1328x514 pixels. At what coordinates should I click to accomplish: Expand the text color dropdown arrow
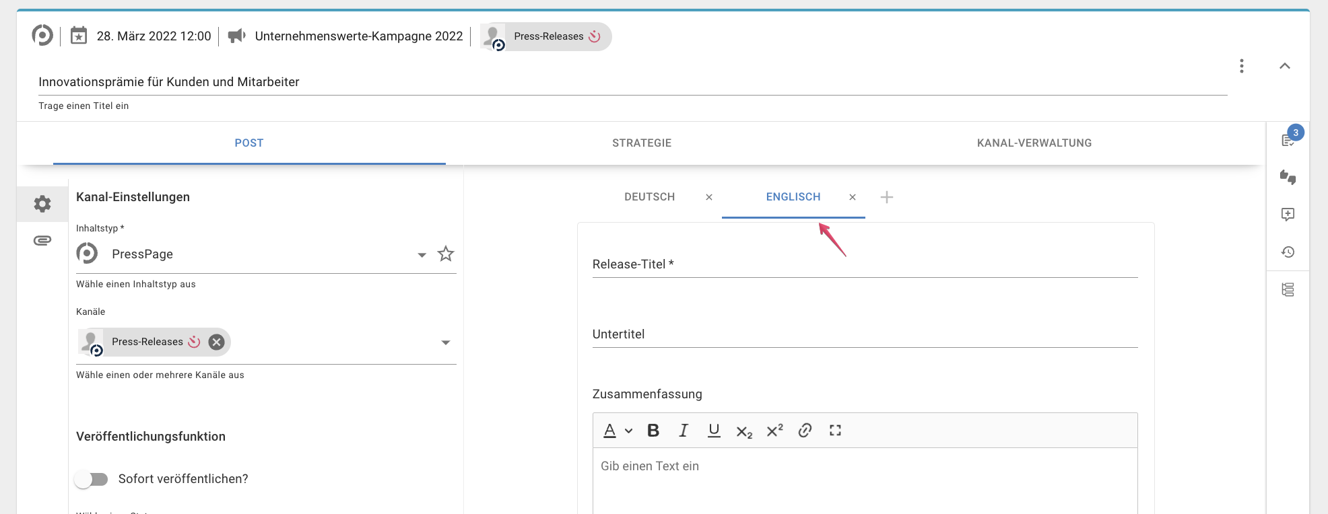pyautogui.click(x=629, y=431)
